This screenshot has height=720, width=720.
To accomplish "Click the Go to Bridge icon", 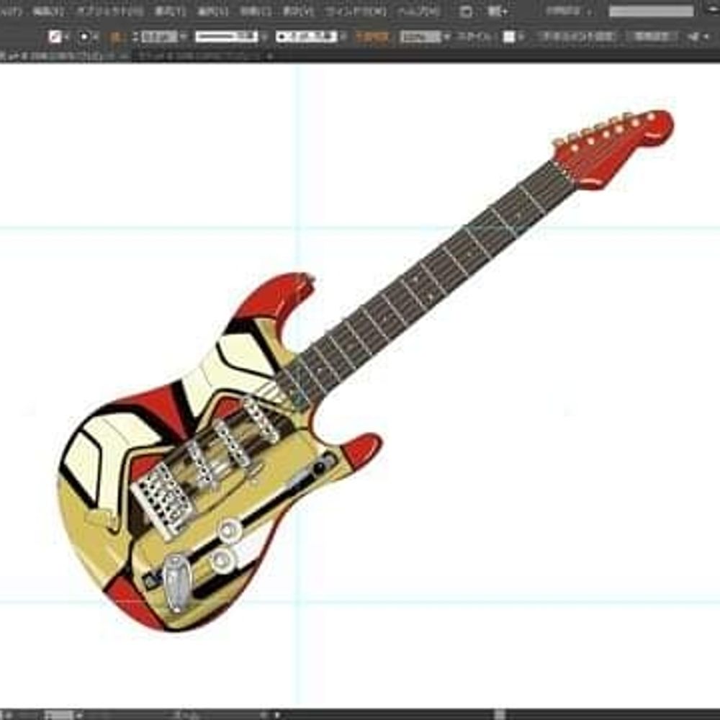I will click(x=466, y=12).
